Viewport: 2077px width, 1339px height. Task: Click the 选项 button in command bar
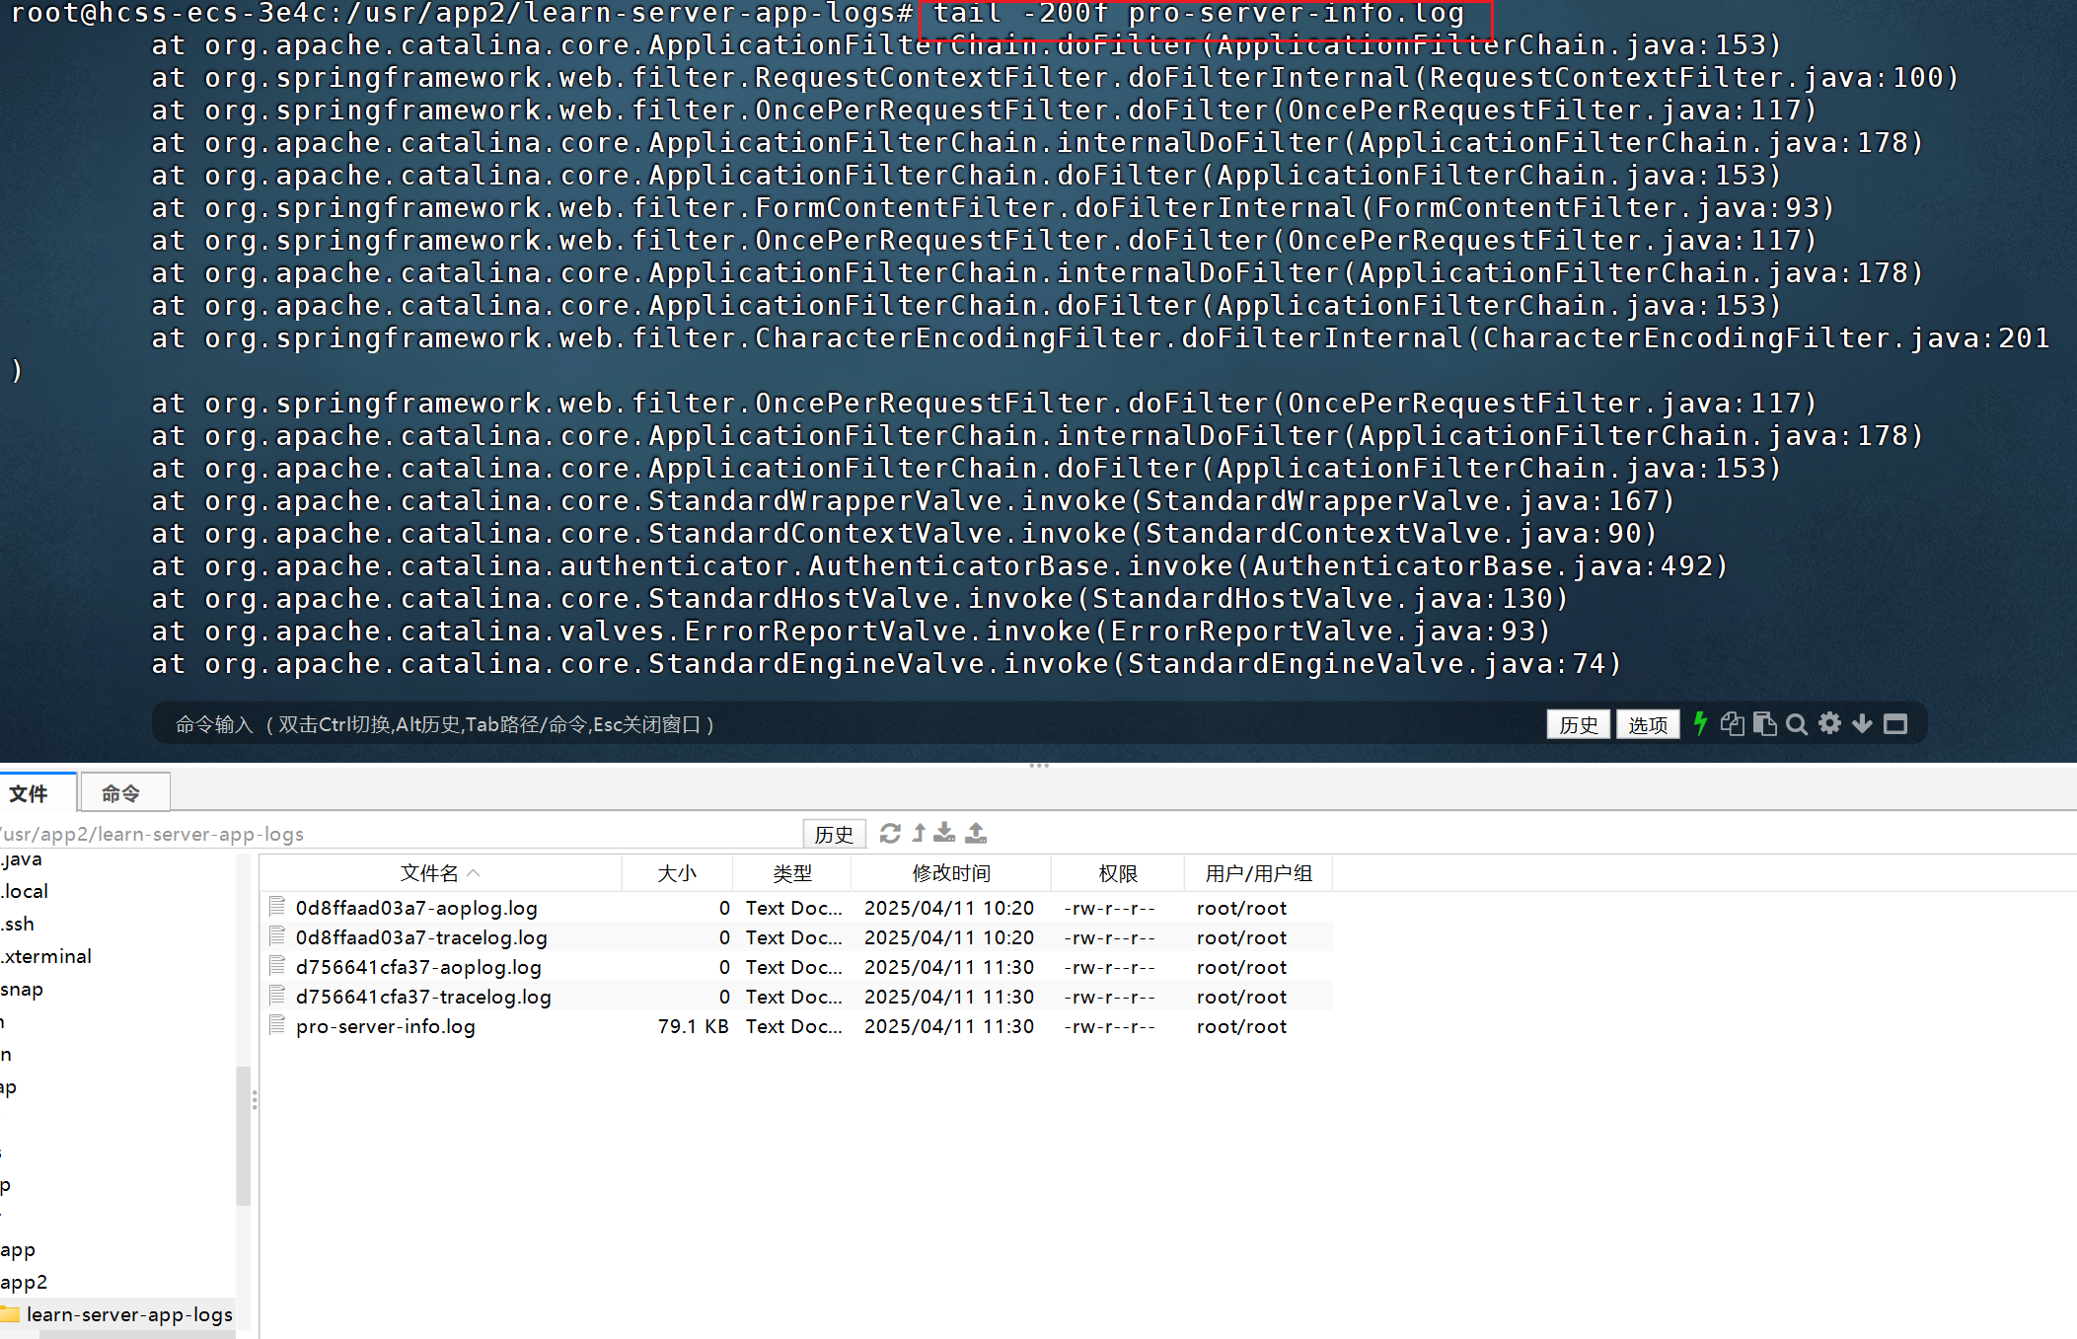coord(1647,724)
